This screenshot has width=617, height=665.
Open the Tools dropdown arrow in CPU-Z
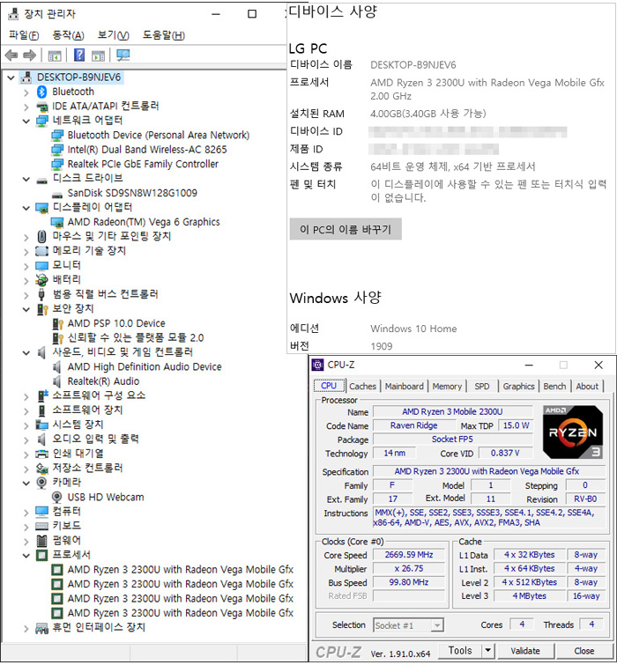488,650
